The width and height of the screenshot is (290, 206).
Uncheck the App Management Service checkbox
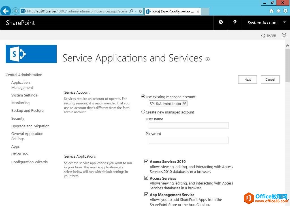(x=146, y=194)
